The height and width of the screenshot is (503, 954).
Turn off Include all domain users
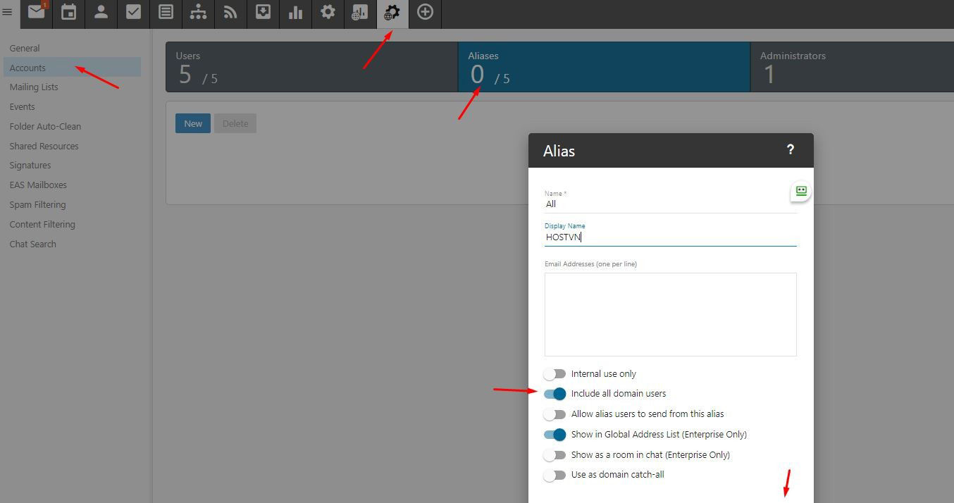(555, 394)
